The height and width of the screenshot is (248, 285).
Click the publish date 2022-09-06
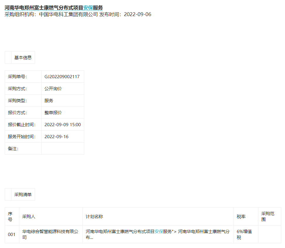[x=138, y=14]
